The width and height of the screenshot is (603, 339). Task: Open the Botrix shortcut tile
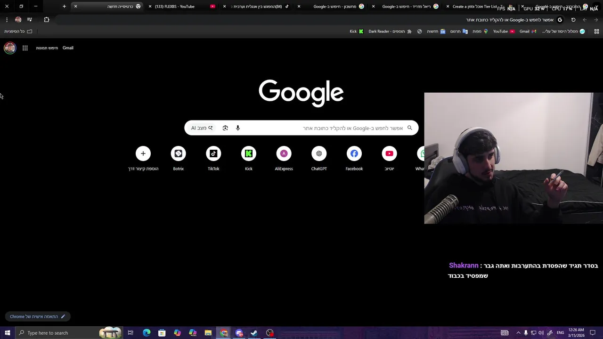[x=178, y=159]
